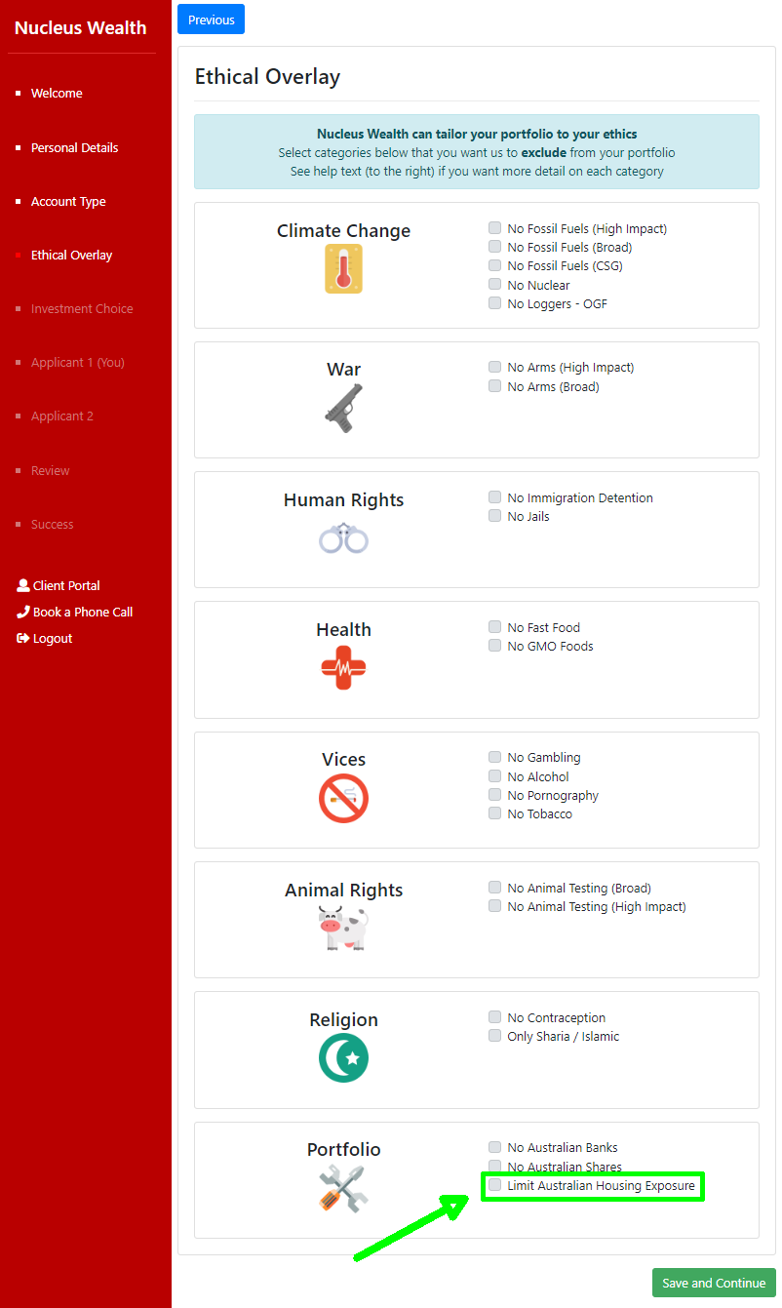This screenshot has width=782, height=1308.
Task: Click the Human Rights handcuffs icon
Action: (343, 538)
